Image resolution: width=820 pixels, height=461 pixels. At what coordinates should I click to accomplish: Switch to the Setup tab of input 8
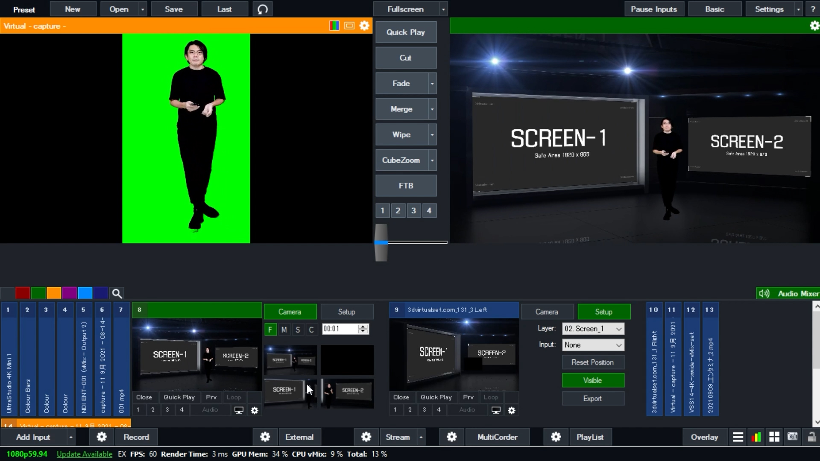[x=346, y=312]
